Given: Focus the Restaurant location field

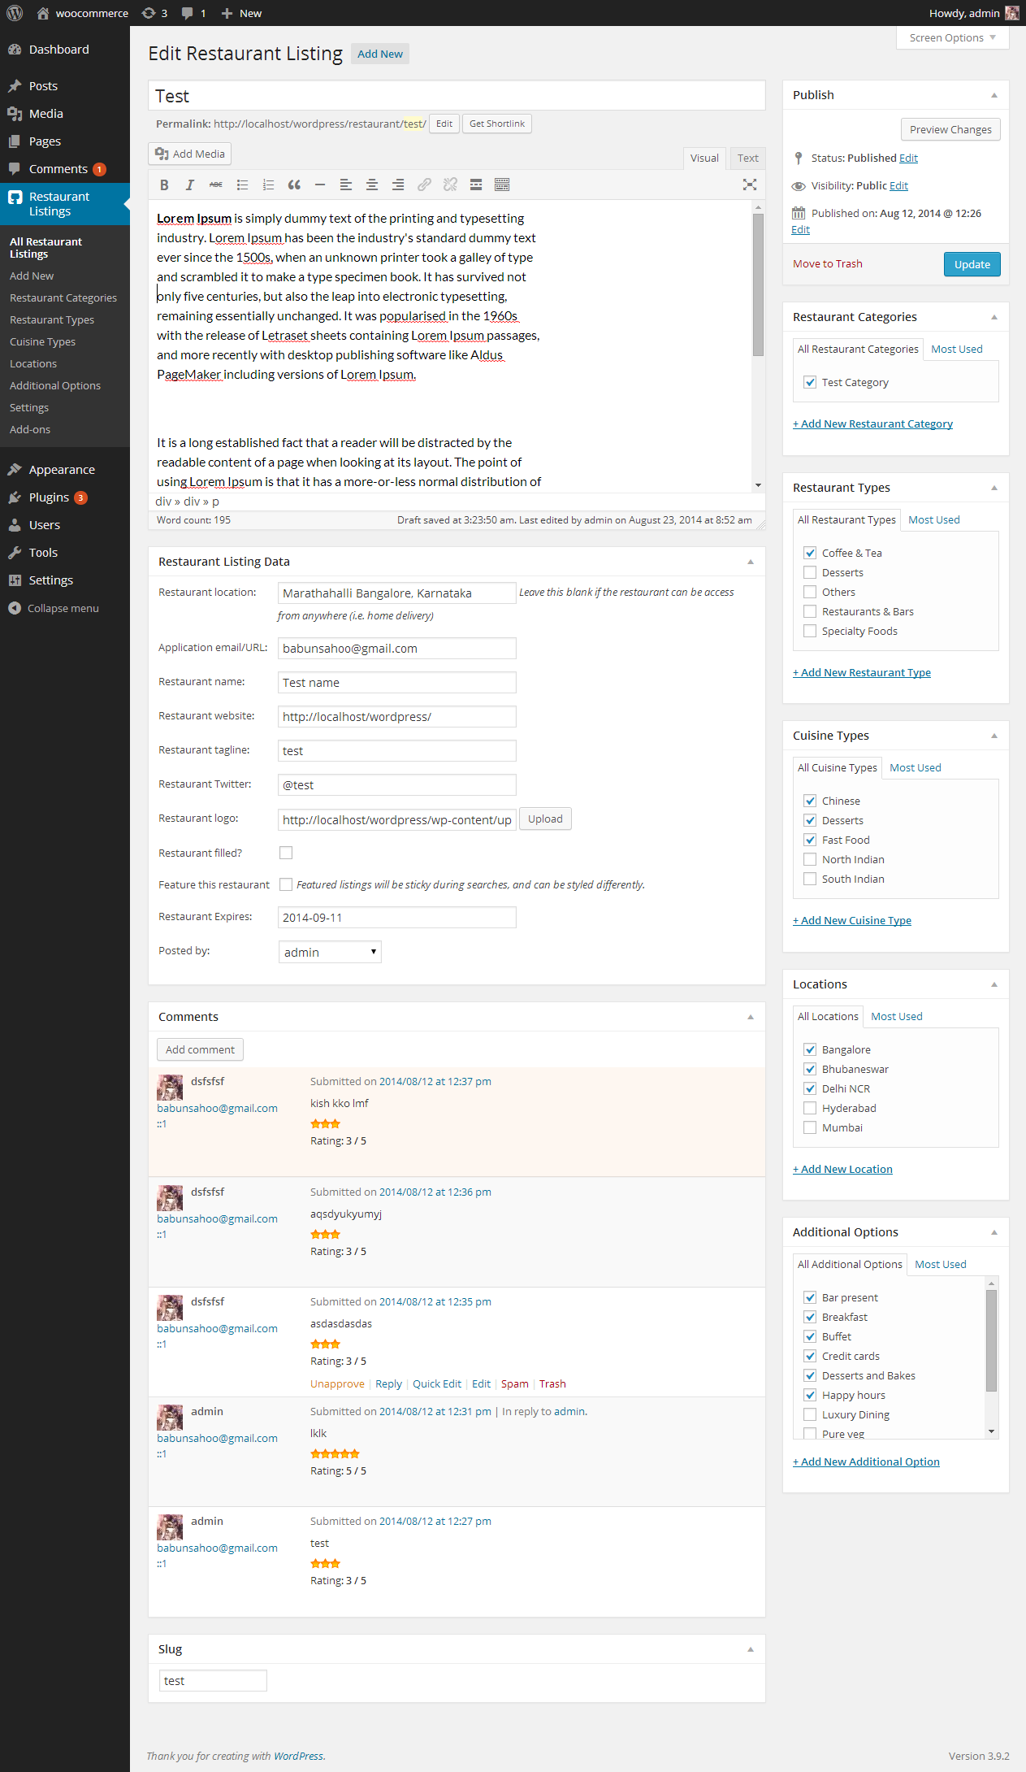Looking at the screenshot, I should (396, 593).
